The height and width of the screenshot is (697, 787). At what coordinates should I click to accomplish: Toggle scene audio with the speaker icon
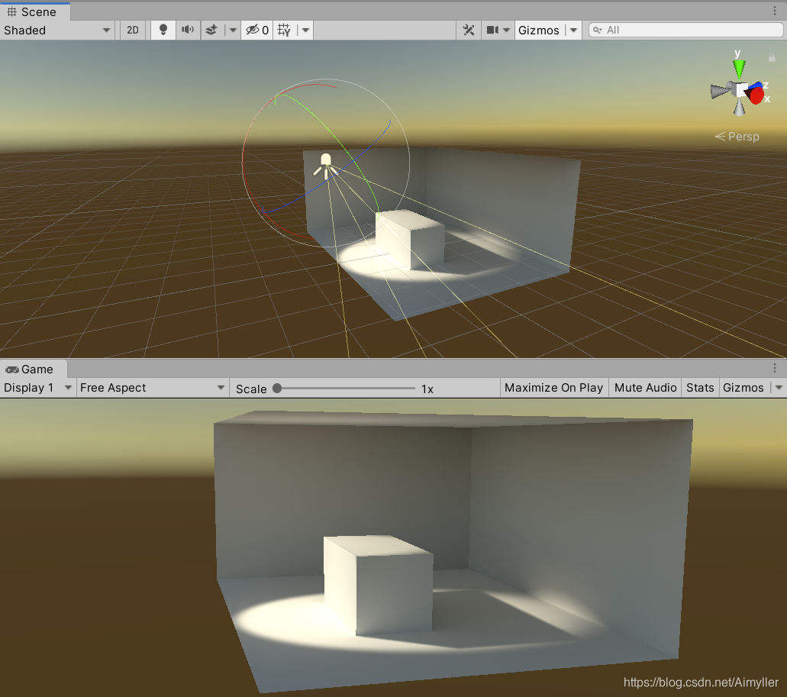pos(188,30)
